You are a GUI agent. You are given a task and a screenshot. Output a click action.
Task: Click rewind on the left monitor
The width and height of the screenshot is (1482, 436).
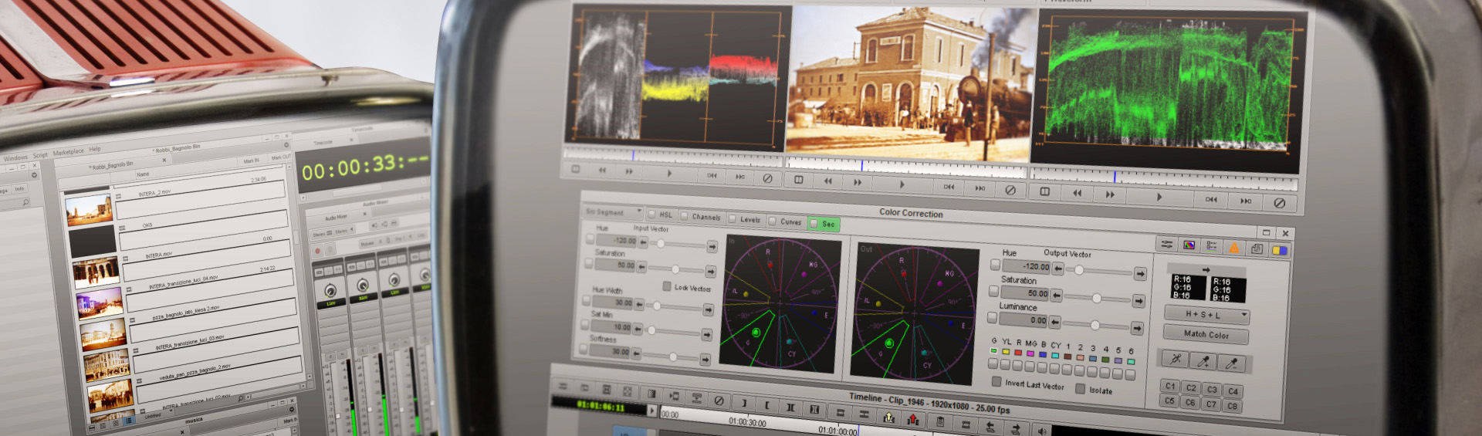pos(602,170)
